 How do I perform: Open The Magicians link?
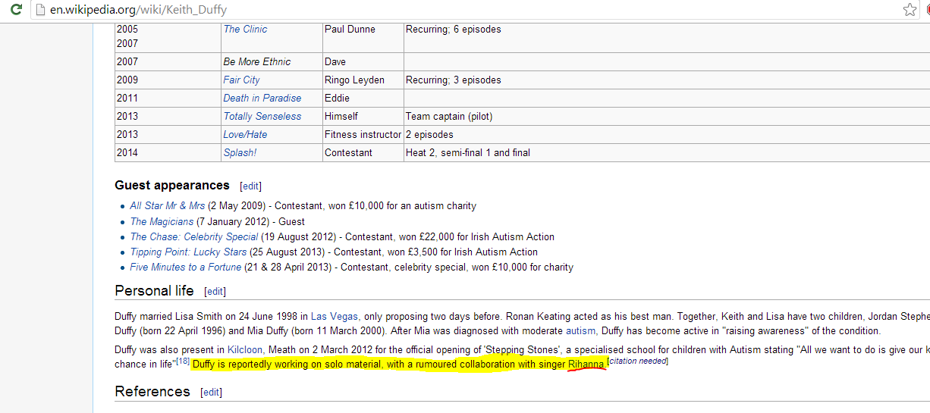coord(162,222)
